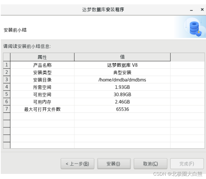The width and height of the screenshot is (206, 179).
Task: Select row number 7 header
Action: [7, 109]
